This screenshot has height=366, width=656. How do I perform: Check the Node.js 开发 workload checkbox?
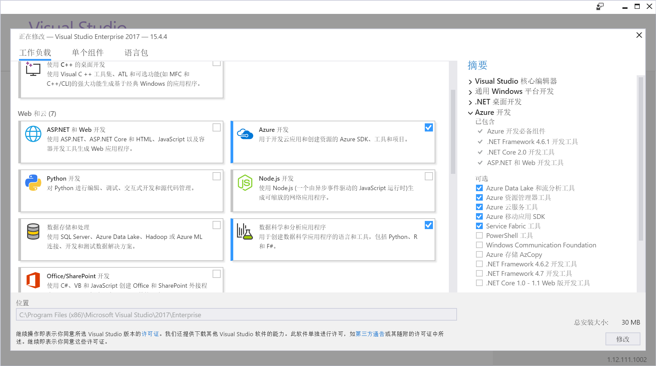pyautogui.click(x=429, y=176)
